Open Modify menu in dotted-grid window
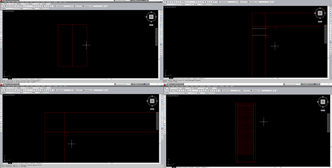 point(209,86)
